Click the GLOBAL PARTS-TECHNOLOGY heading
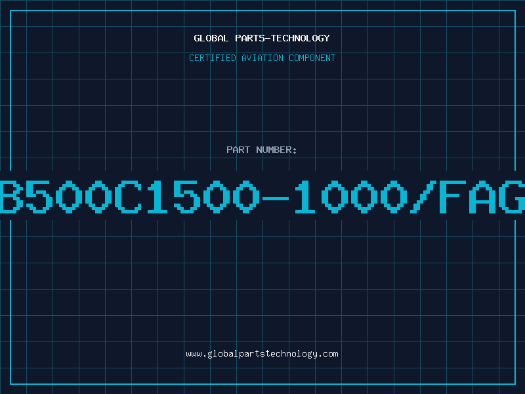Screen dimensions: 525x394 [x=262, y=38]
